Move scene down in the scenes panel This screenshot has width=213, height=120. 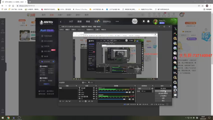tap(69, 101)
